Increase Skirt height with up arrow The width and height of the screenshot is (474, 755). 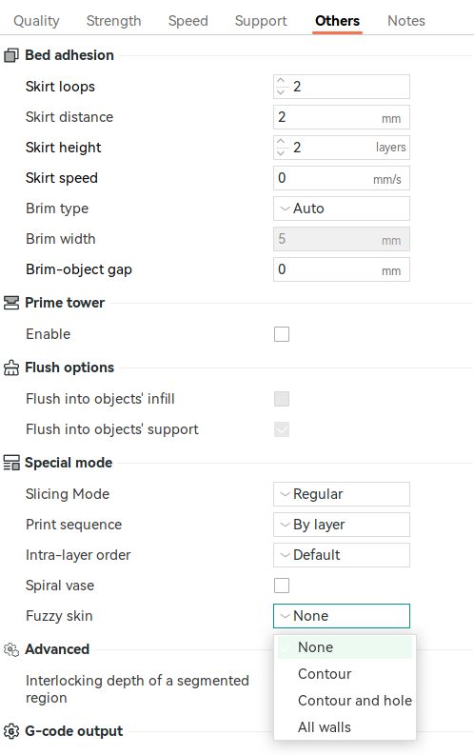281,142
